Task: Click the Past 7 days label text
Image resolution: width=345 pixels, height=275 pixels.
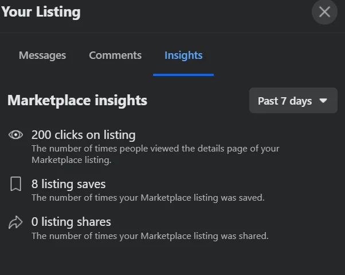Action: pos(285,101)
